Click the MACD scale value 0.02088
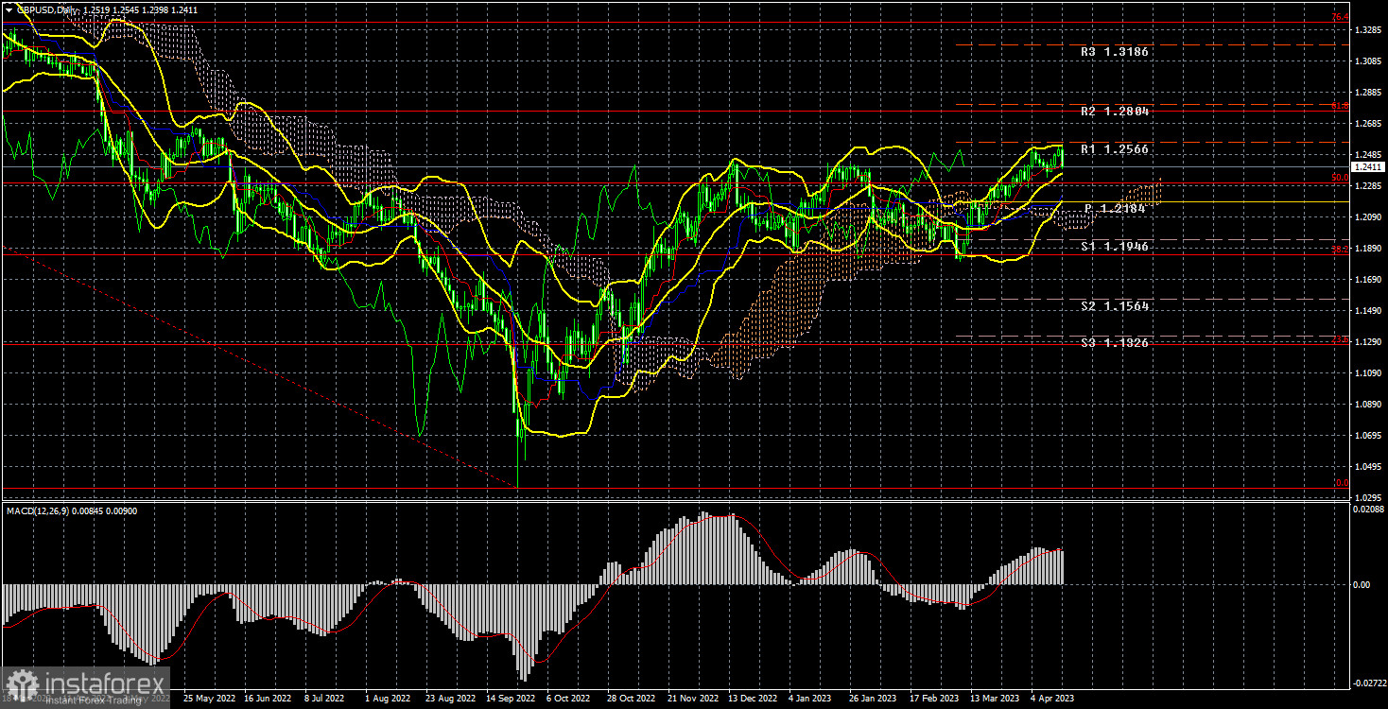The width and height of the screenshot is (1388, 709). [x=1368, y=509]
